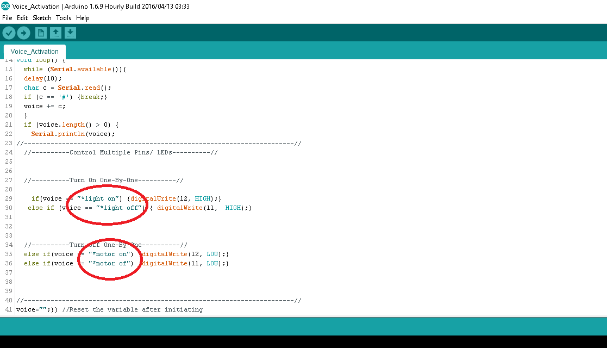Upload the sketch using the arrow icon

tap(23, 33)
